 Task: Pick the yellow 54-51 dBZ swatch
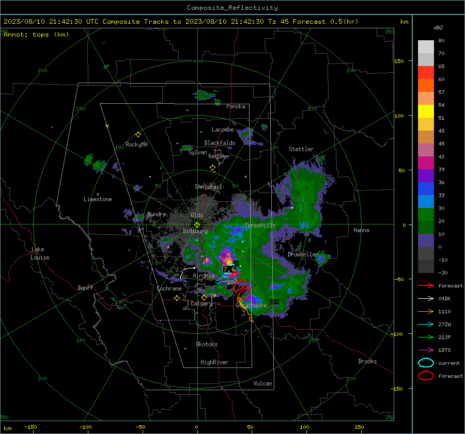(x=426, y=111)
